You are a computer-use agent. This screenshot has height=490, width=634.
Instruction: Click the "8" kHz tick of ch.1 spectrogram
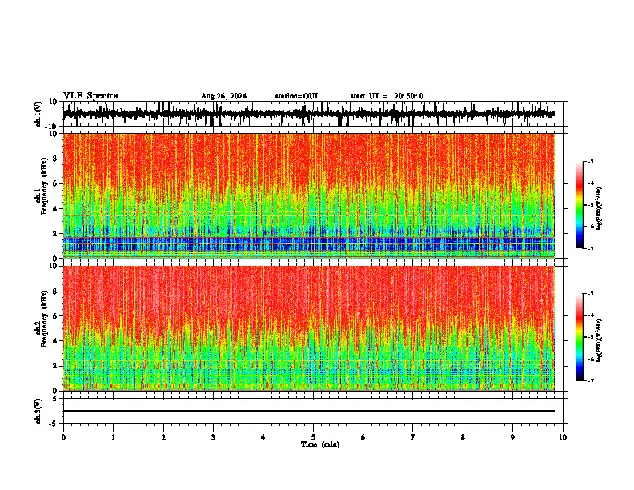click(55, 159)
